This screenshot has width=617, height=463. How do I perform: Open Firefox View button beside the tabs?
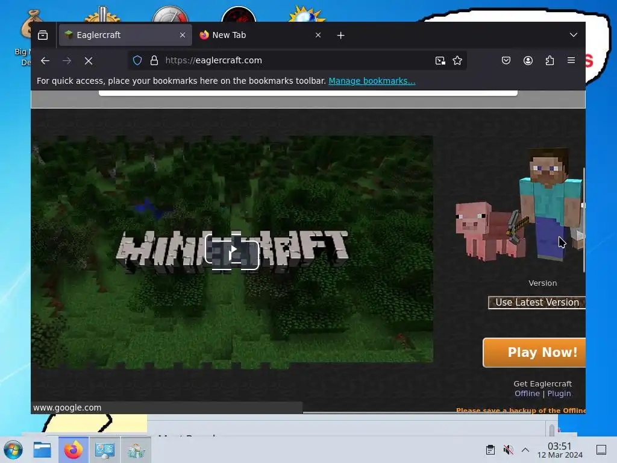pyautogui.click(x=43, y=36)
